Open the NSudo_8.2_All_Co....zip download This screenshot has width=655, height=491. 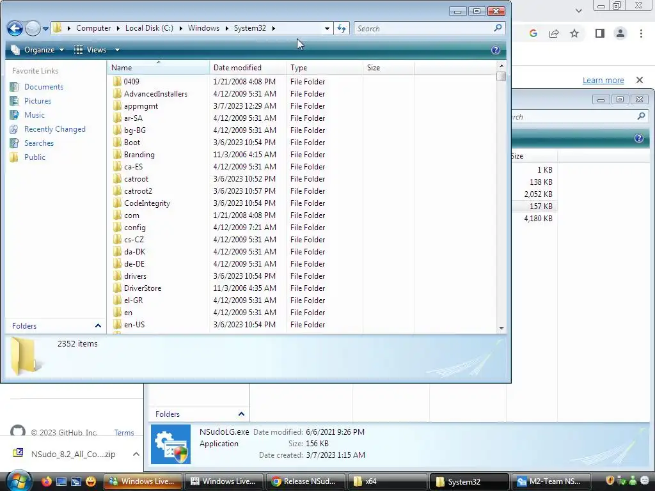tap(65, 454)
